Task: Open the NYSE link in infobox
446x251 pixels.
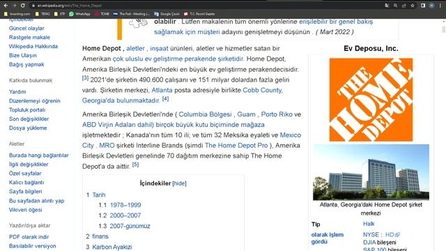Action: tap(371, 235)
